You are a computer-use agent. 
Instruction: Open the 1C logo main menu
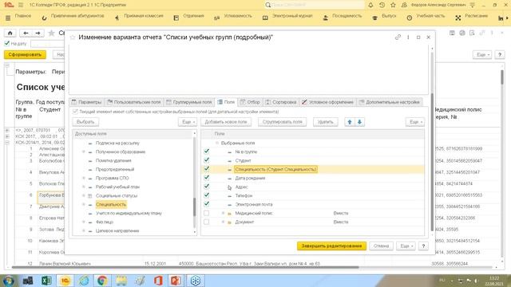coord(9,5)
